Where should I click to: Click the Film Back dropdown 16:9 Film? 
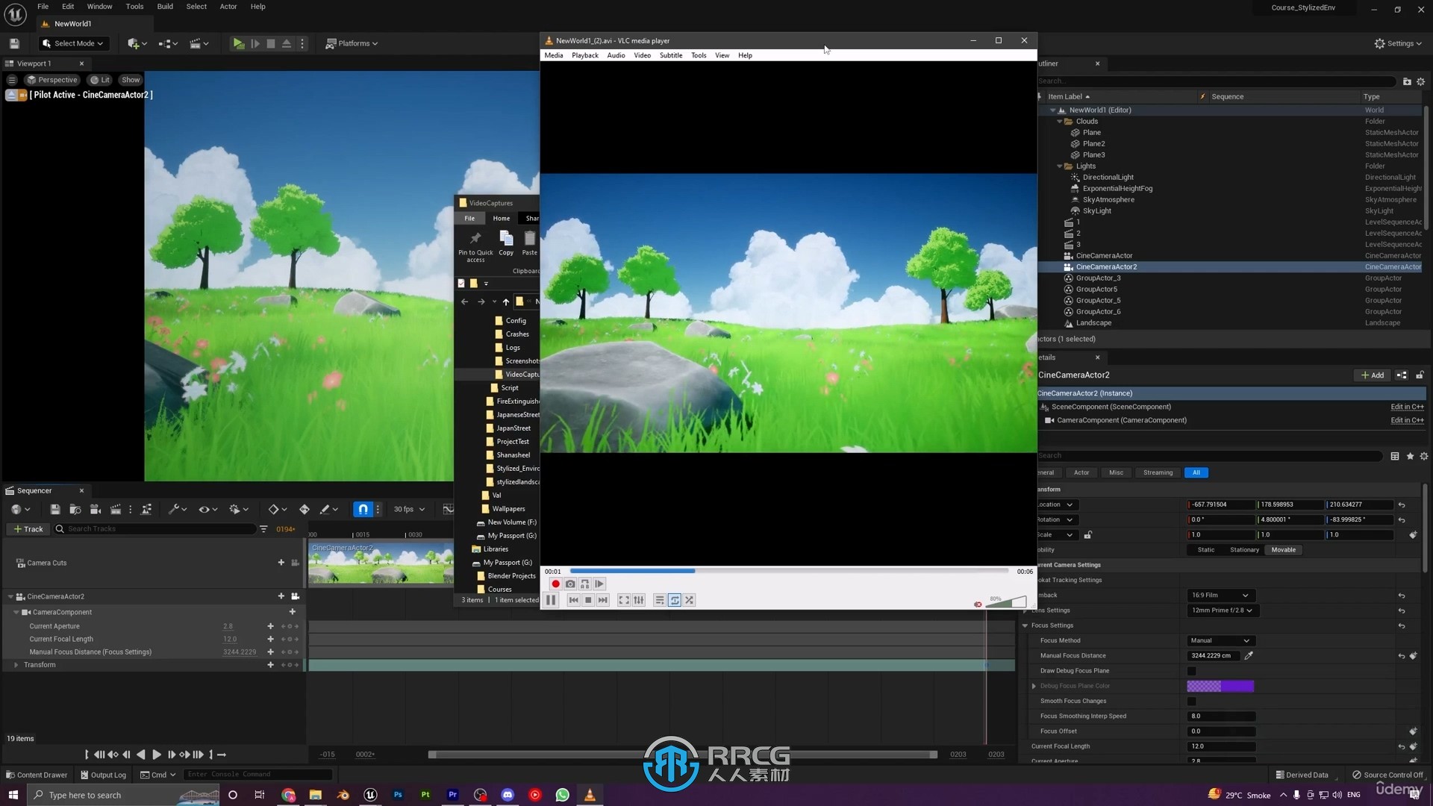[1220, 594]
